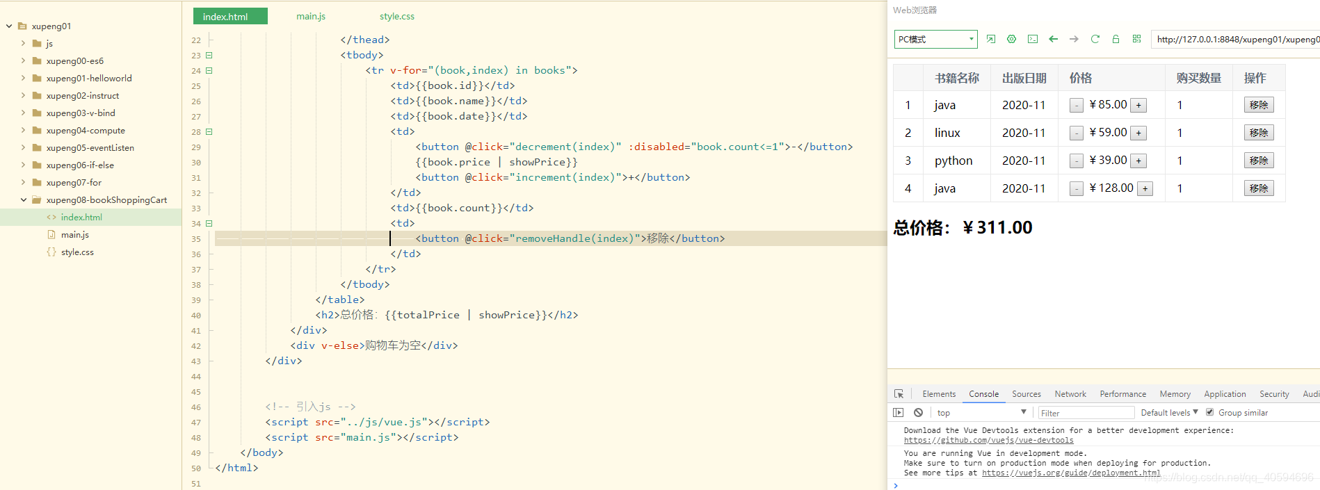
Task: Toggle the Group similar checkbox
Action: click(1209, 412)
